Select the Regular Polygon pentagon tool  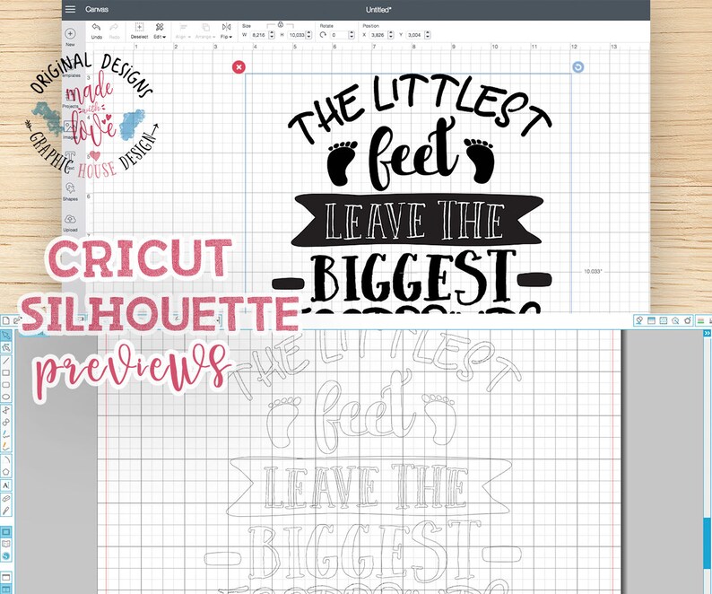pyautogui.click(x=6, y=472)
